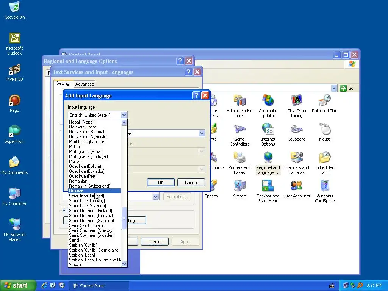The image size is (388, 291).
Task: Select Supermium desktop icon
Action: pyautogui.click(x=14, y=135)
